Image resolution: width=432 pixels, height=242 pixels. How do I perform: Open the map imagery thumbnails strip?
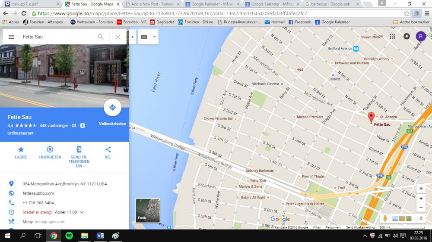pos(402,219)
